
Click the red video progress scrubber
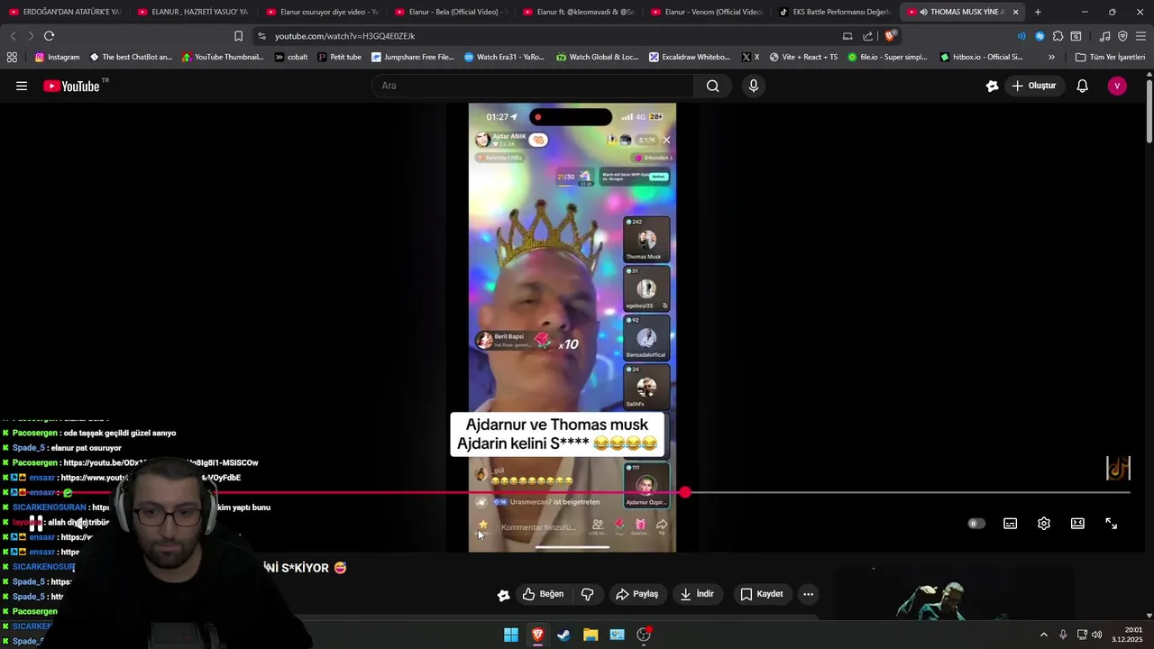coord(685,492)
